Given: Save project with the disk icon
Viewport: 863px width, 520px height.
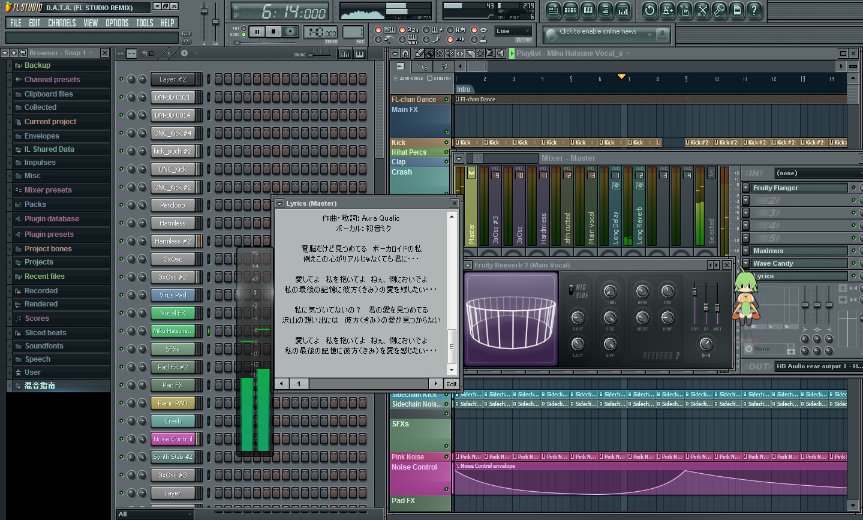Looking at the screenshot, I should (667, 10).
